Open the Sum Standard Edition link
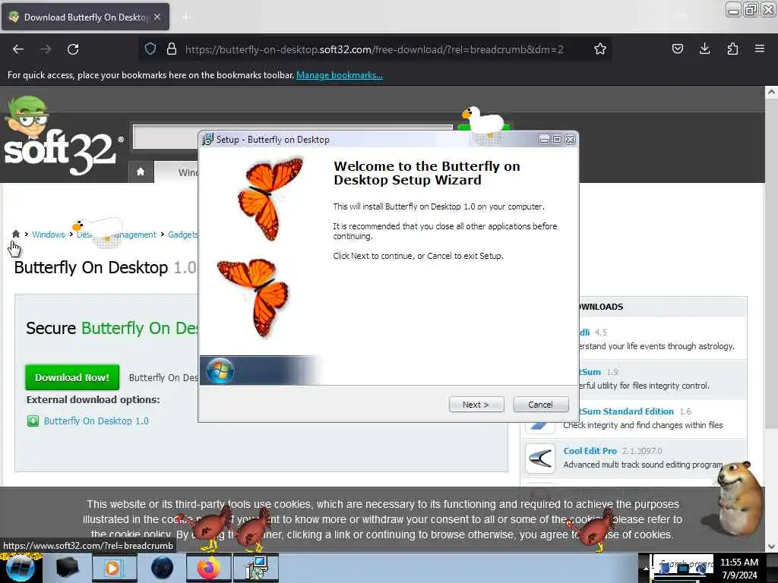 coord(627,411)
